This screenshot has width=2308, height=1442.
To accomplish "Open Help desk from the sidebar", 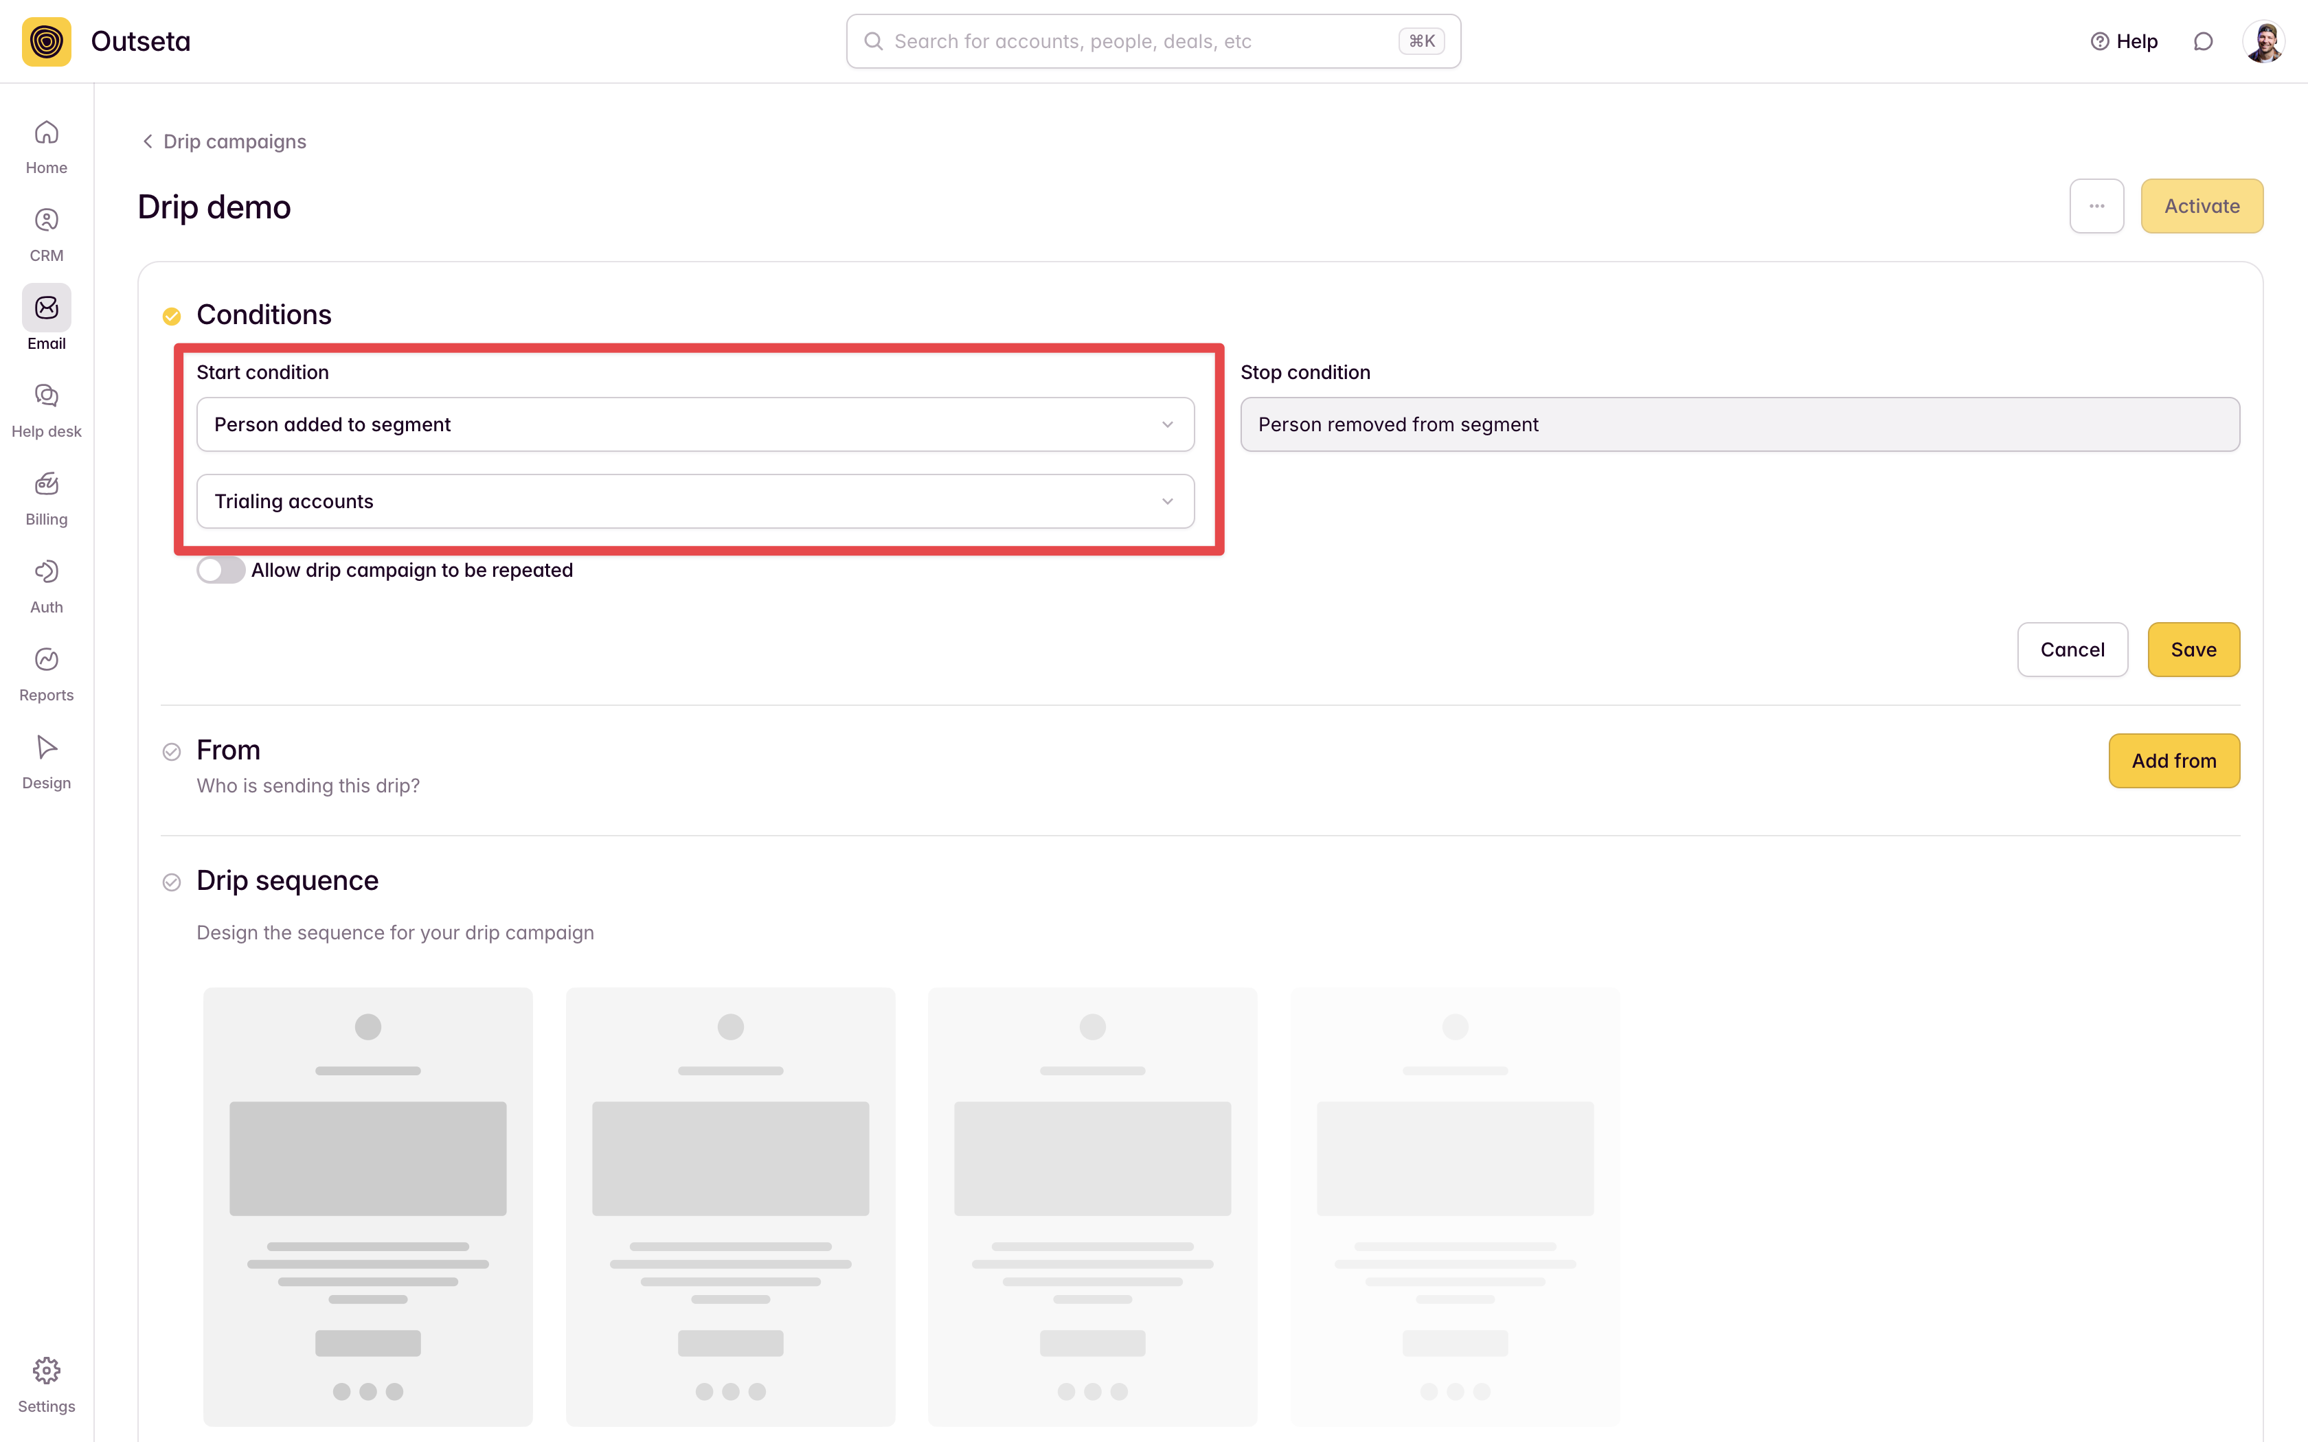I will (46, 410).
